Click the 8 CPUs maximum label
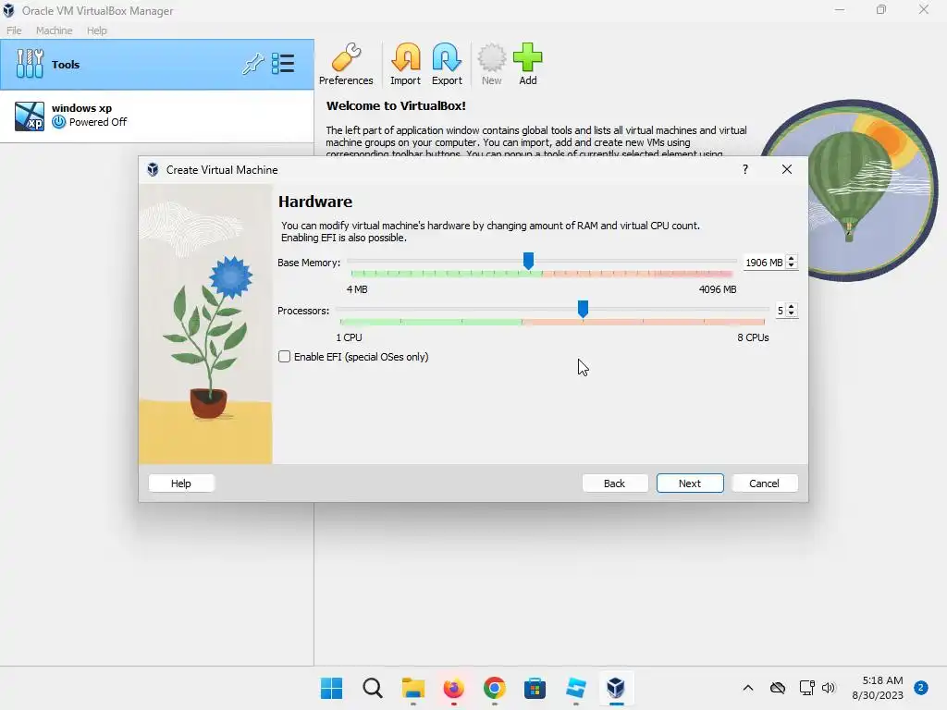The image size is (947, 710). click(753, 337)
